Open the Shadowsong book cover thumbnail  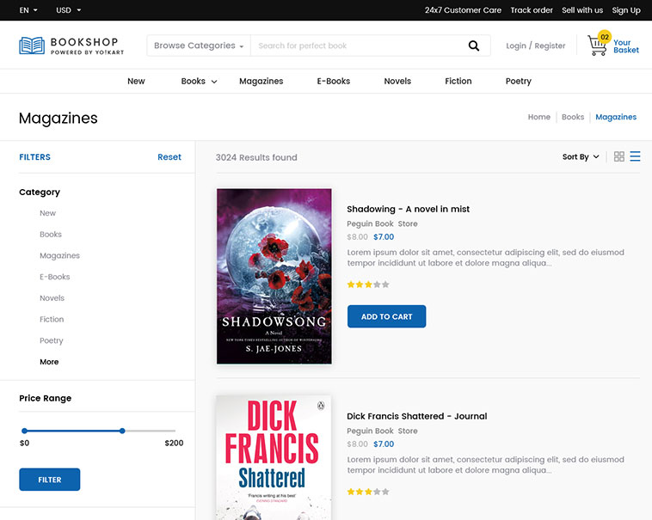point(274,276)
